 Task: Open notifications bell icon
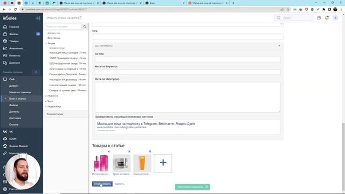[x=327, y=18]
